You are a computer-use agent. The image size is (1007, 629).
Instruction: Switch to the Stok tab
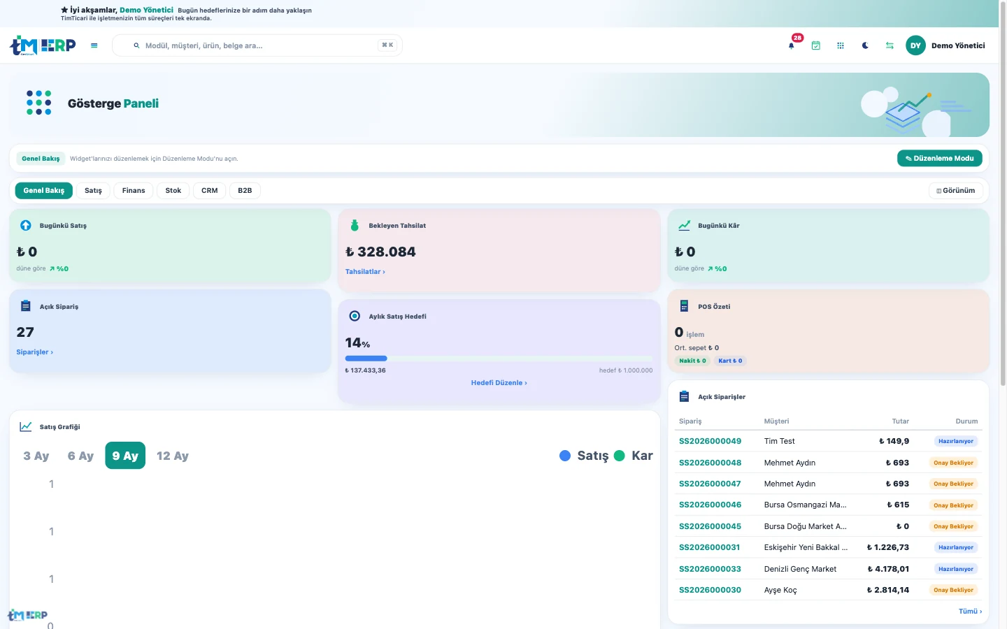(x=173, y=190)
